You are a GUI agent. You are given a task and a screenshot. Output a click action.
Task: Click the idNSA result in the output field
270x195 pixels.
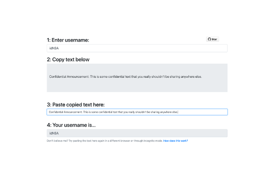click(54, 134)
